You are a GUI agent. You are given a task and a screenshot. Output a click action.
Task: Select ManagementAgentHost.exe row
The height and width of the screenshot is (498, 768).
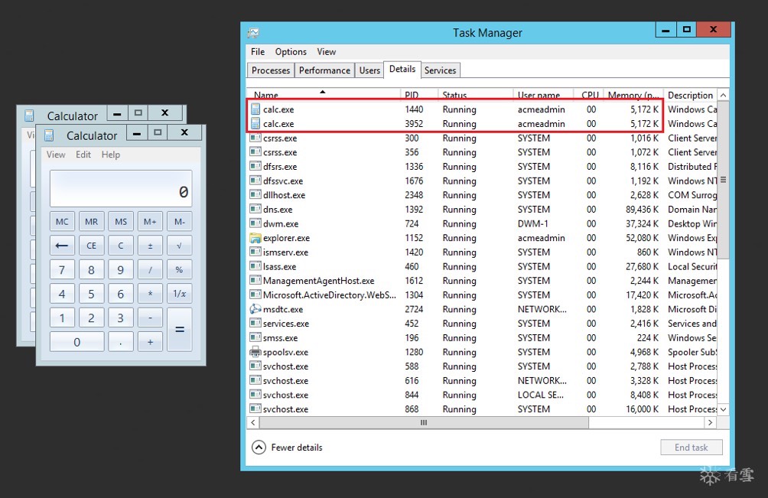(x=482, y=281)
